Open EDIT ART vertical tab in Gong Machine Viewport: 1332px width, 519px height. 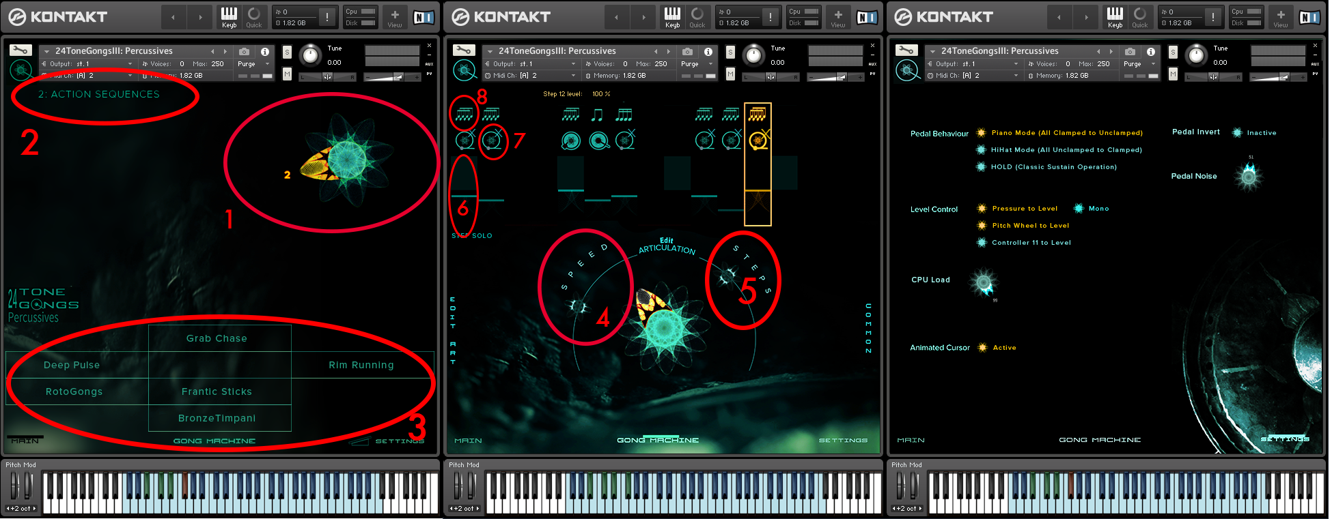coord(452,331)
